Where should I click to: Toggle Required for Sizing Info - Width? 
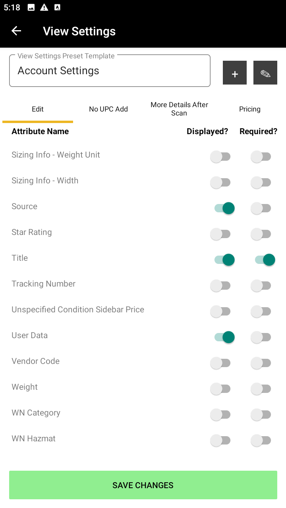261,182
